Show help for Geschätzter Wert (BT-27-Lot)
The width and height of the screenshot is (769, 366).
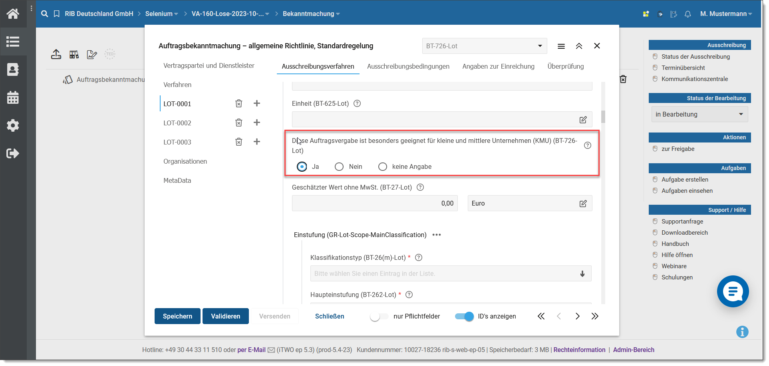pyautogui.click(x=420, y=187)
